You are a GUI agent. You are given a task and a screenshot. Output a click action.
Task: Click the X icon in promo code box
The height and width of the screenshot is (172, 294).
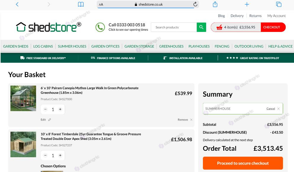[x=278, y=109]
